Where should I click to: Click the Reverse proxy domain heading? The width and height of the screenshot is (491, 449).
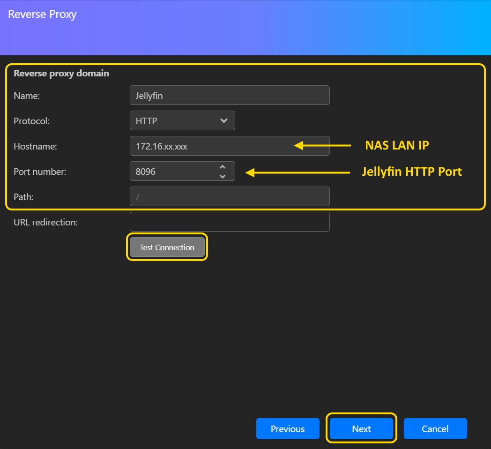pyautogui.click(x=61, y=73)
